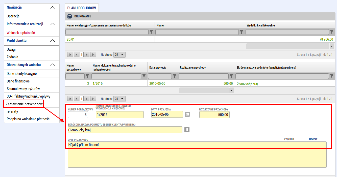Go to next page in lower table pager
Image resolution: width=337 pixels, height=177 pixels.
point(87,99)
